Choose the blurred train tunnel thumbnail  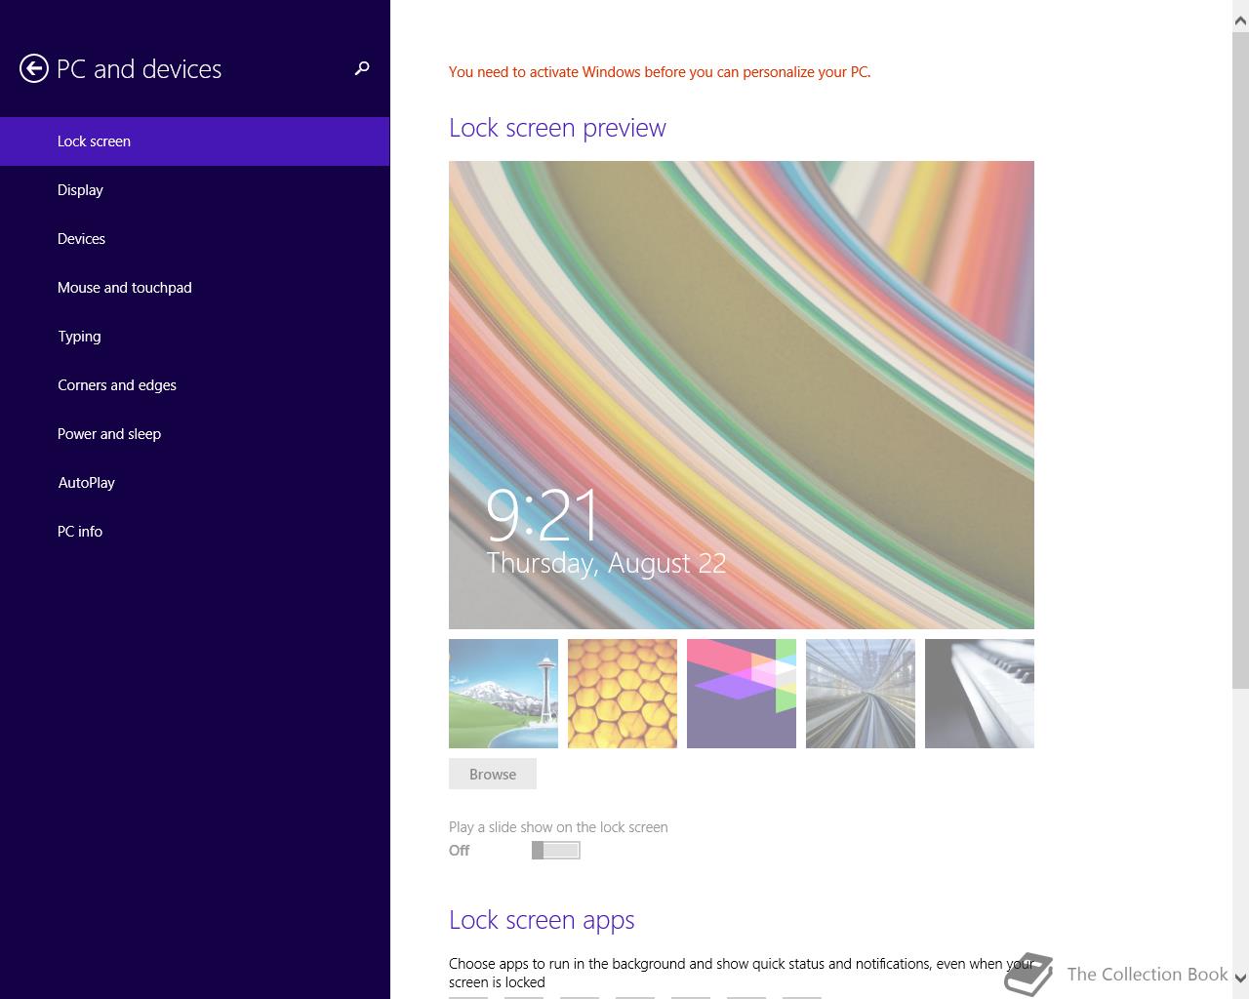(861, 694)
